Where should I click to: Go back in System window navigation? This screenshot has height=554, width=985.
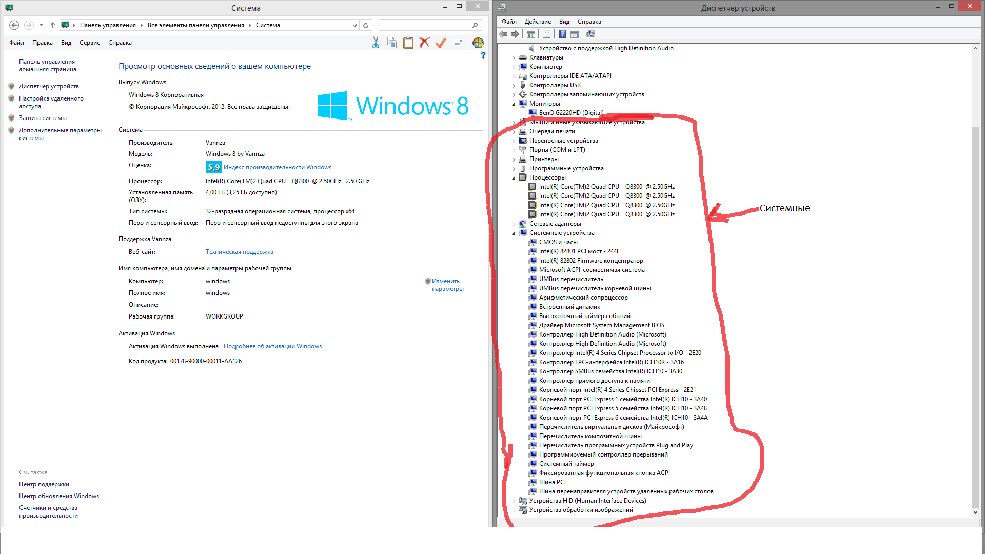click(x=14, y=25)
